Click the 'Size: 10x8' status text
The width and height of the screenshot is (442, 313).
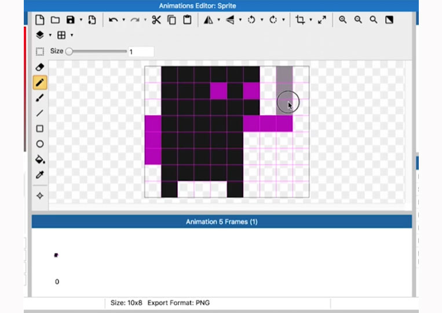[126, 303]
